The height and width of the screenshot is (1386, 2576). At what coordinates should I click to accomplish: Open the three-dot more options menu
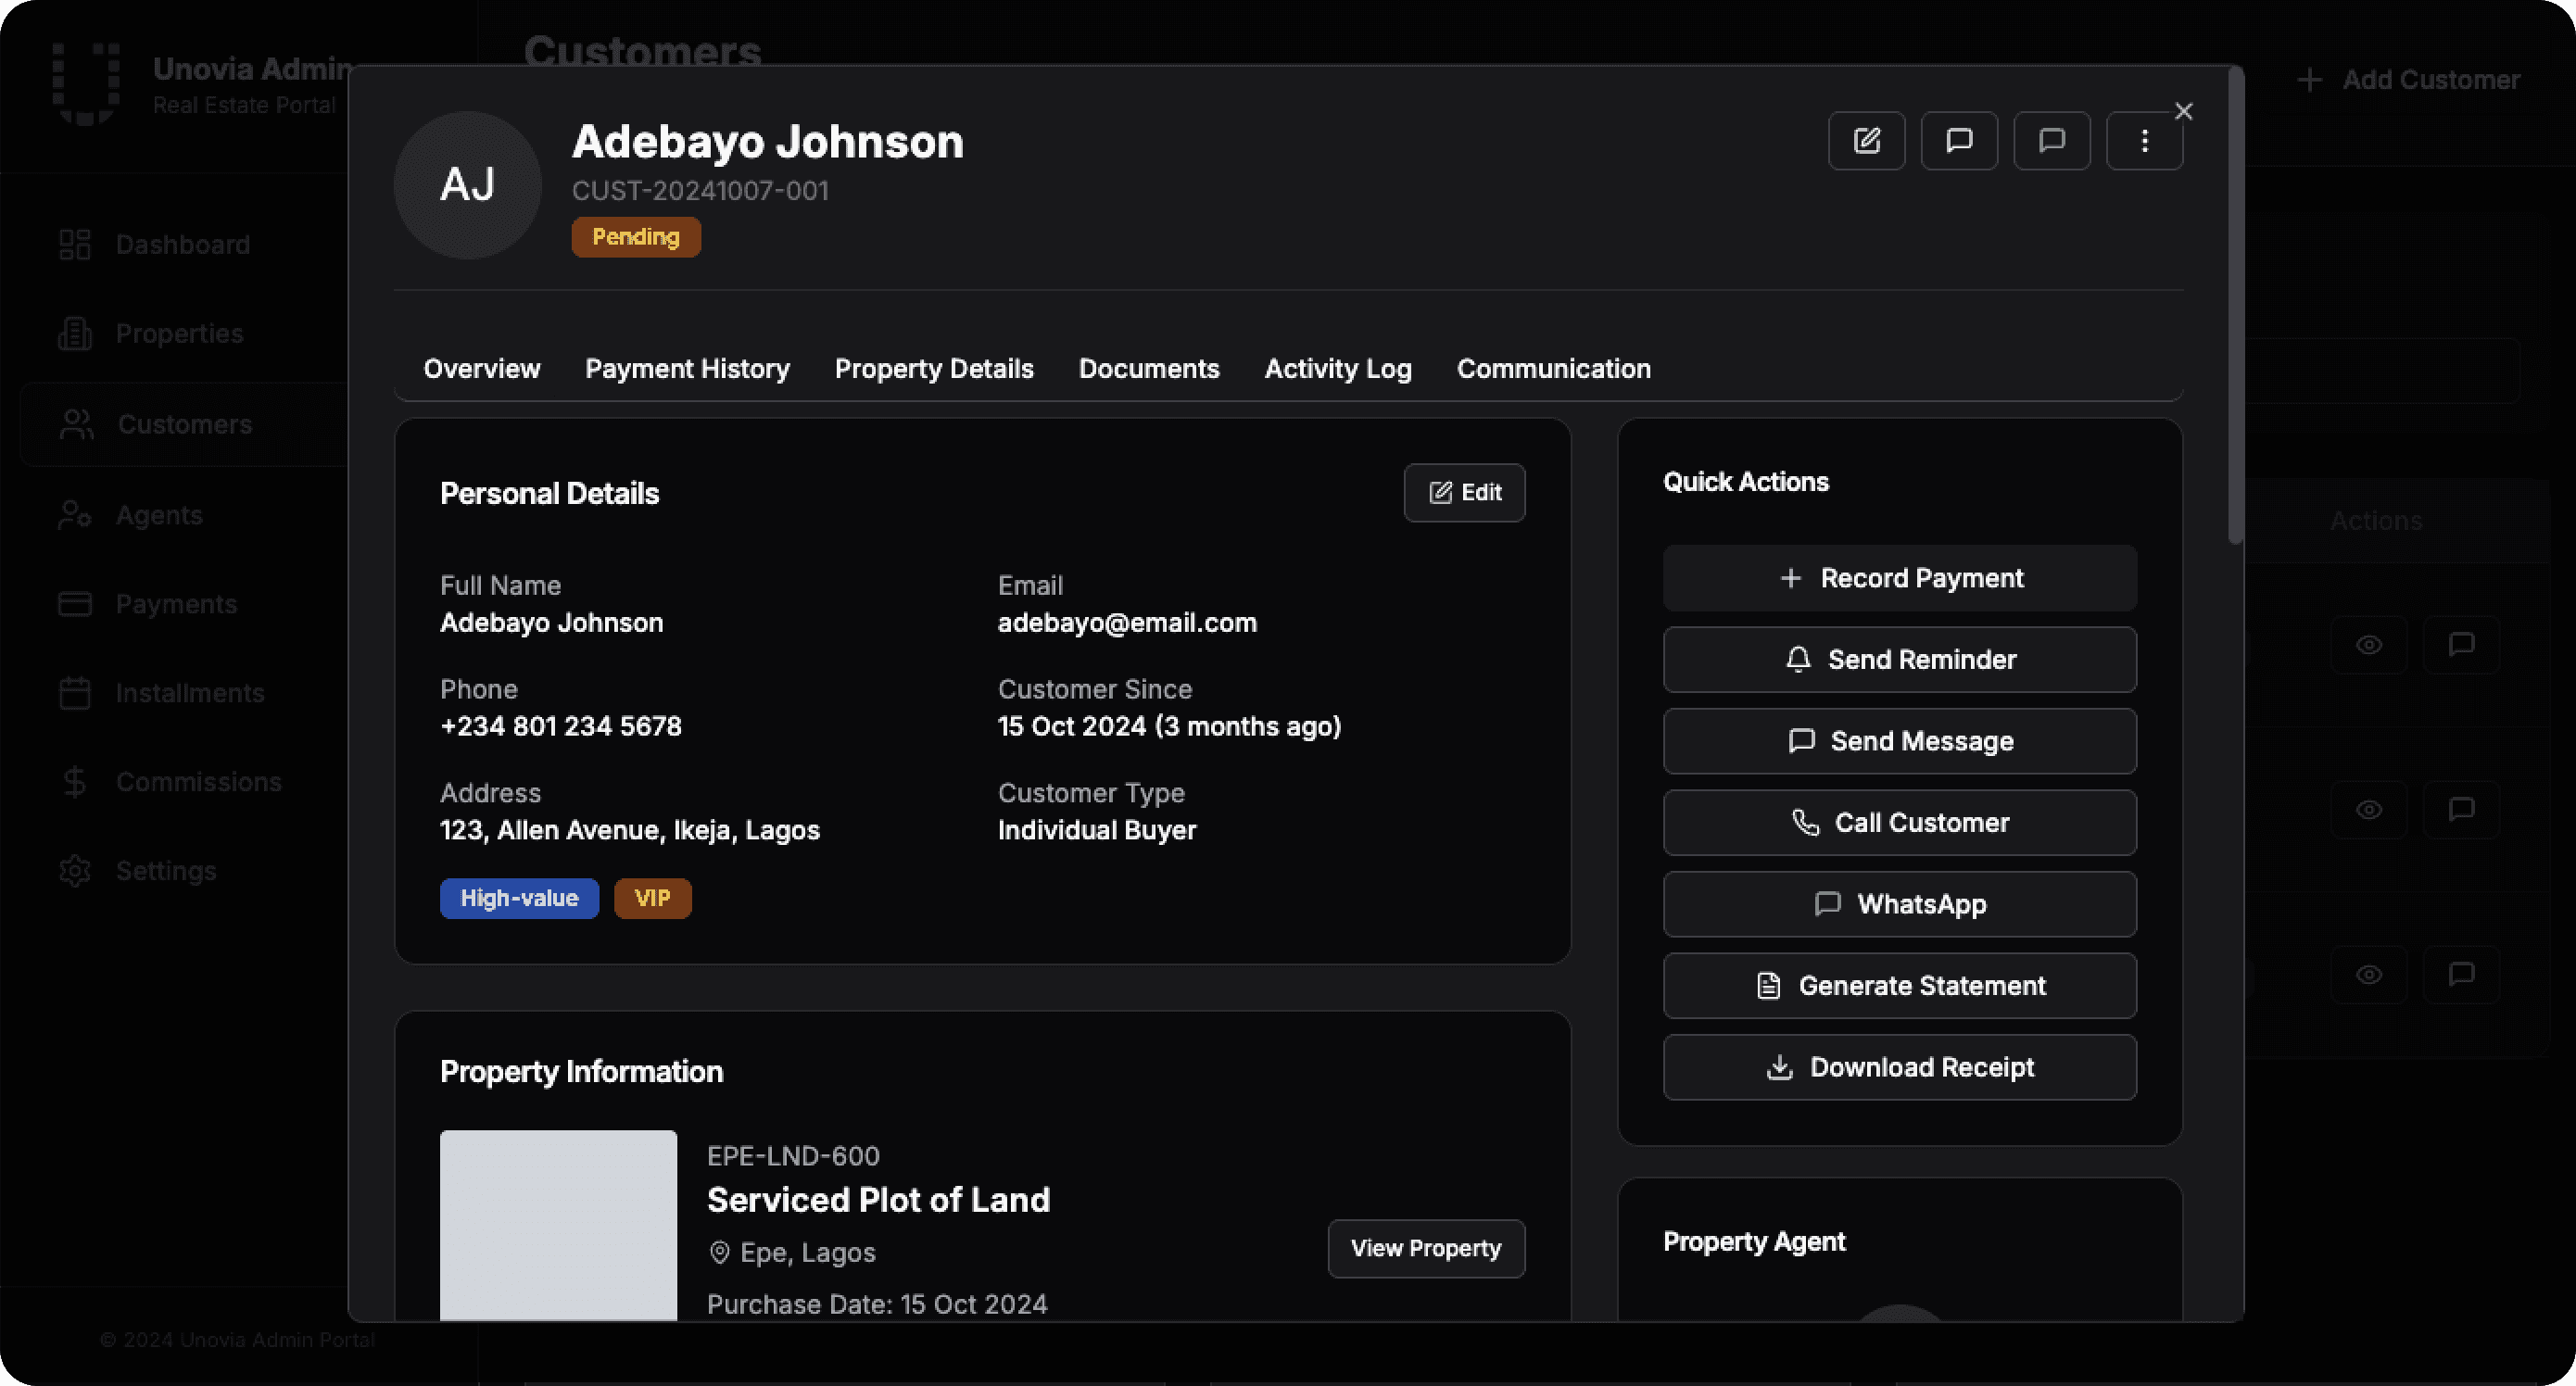tap(2144, 141)
